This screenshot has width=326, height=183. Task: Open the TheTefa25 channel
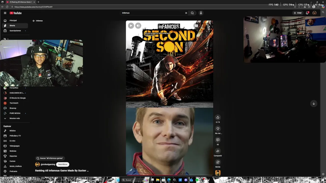(x=15, y=103)
